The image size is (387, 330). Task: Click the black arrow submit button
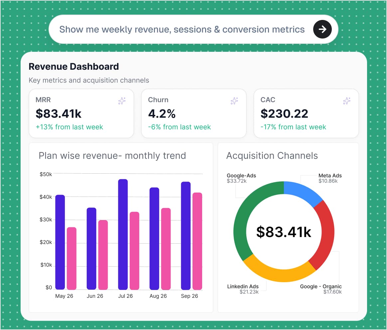322,29
